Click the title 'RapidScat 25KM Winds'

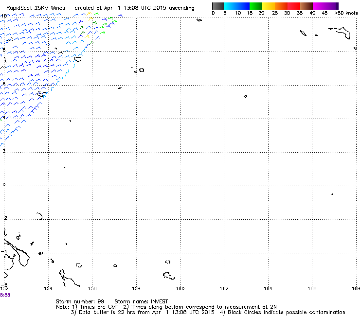coord(37,8)
